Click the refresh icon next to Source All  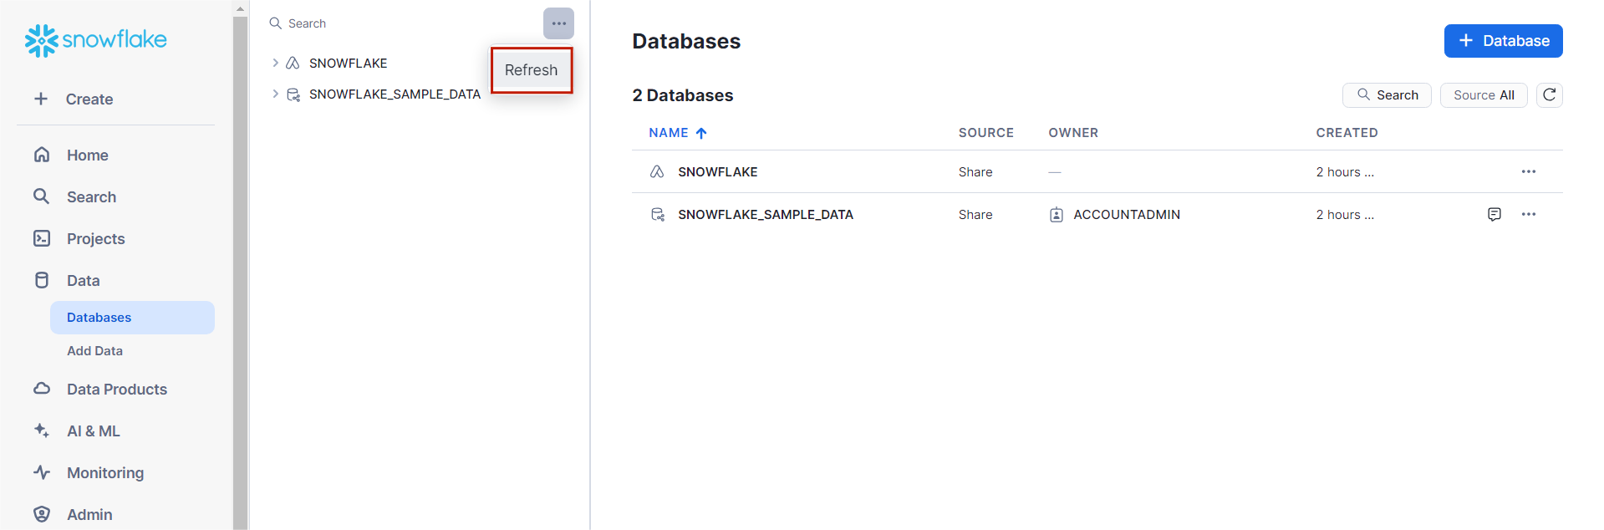[1549, 95]
